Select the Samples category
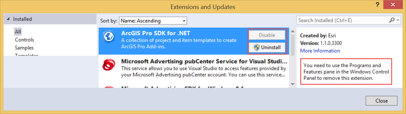Viewport: 406px width, 114px height. click(x=24, y=48)
